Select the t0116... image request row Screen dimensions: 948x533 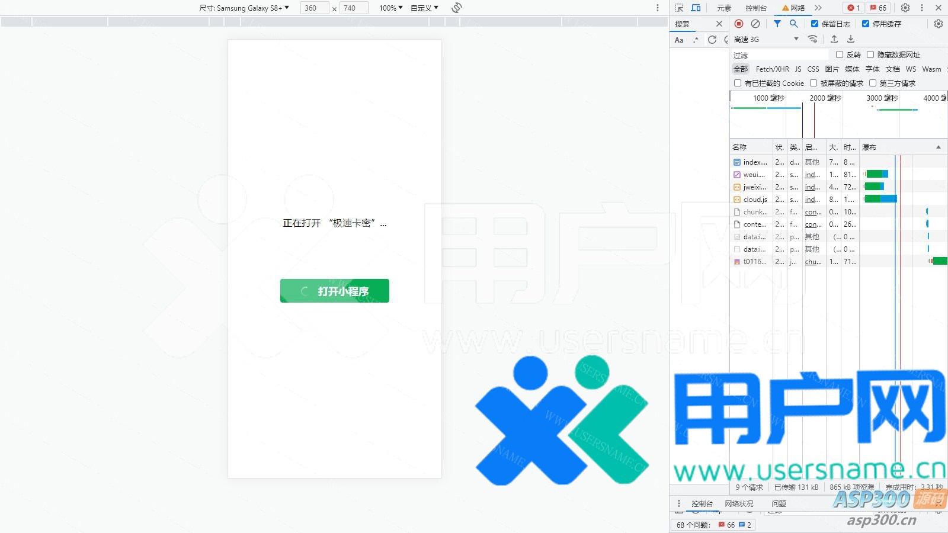click(x=838, y=262)
